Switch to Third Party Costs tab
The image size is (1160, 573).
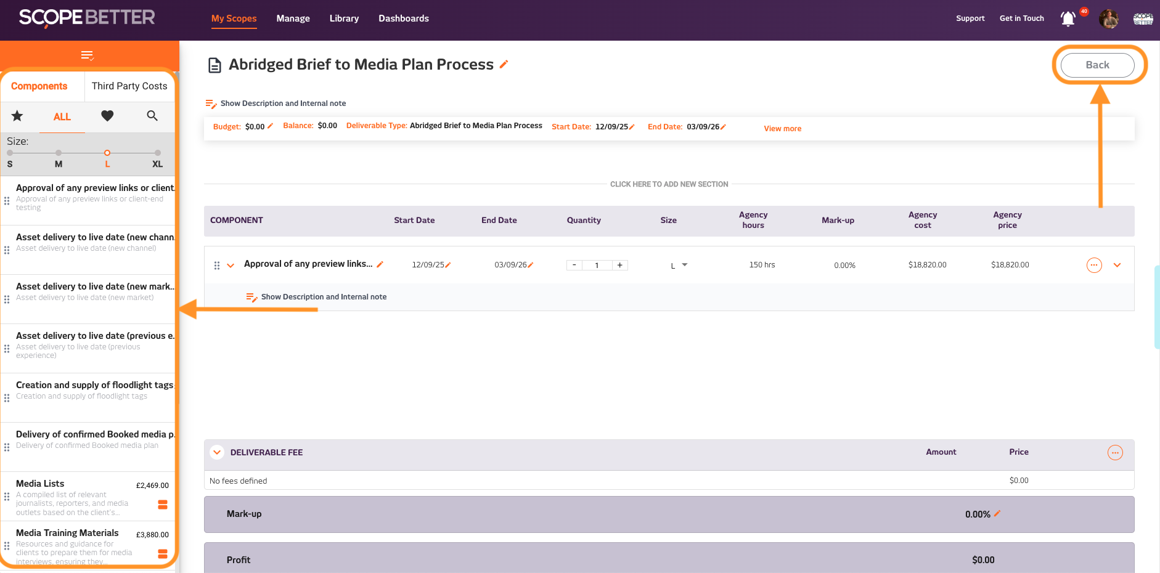point(129,86)
